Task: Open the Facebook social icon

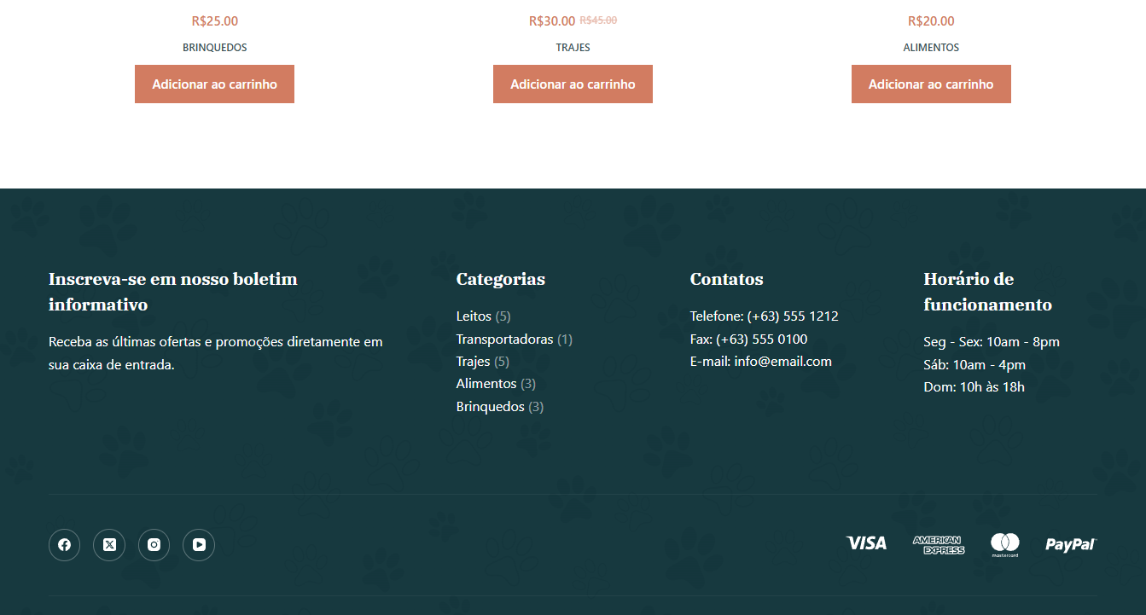Action: click(64, 545)
